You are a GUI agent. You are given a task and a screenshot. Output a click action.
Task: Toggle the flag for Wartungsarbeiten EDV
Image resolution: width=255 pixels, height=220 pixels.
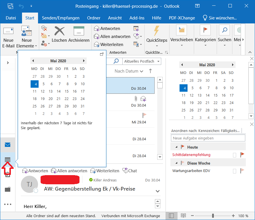click(242, 171)
